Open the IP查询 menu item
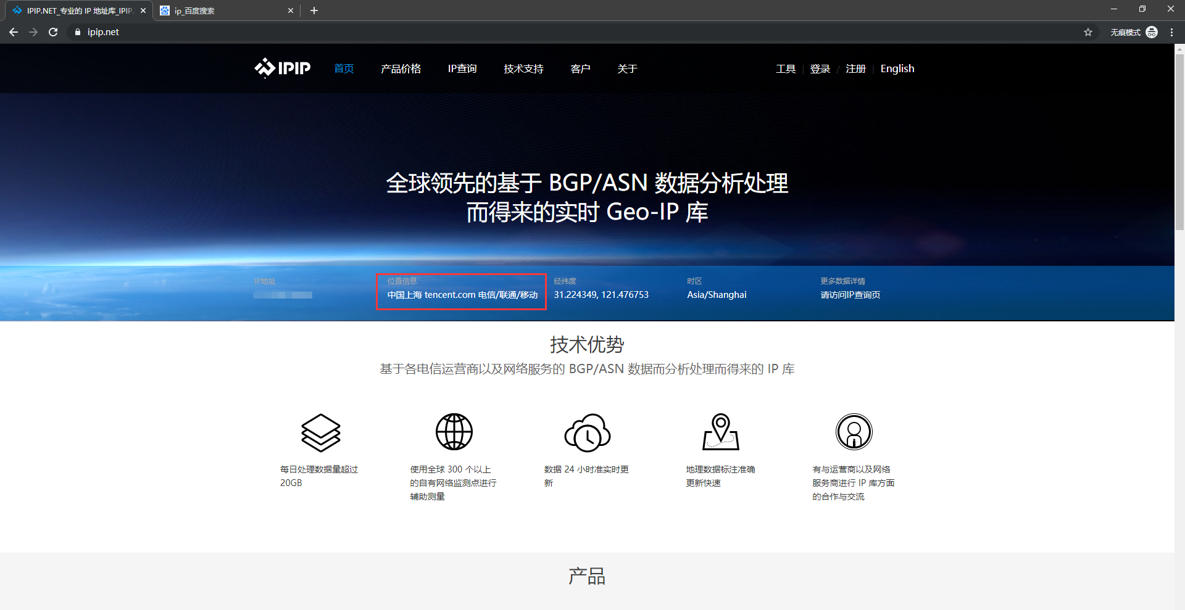 point(462,68)
